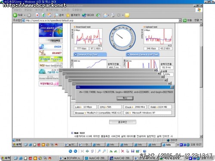
Task: Click the next image arrow icon
Action: [75, 151]
